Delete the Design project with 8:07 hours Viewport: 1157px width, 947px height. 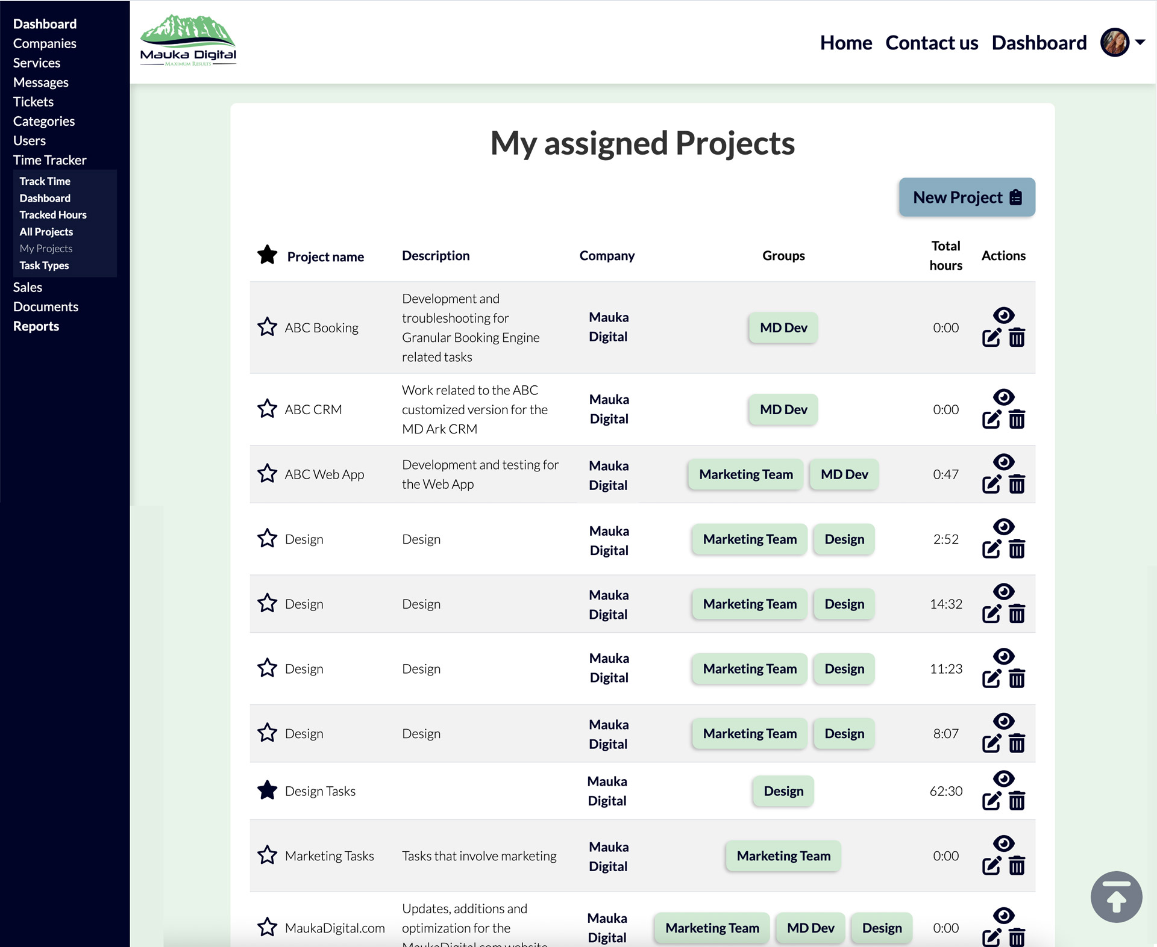(1017, 744)
